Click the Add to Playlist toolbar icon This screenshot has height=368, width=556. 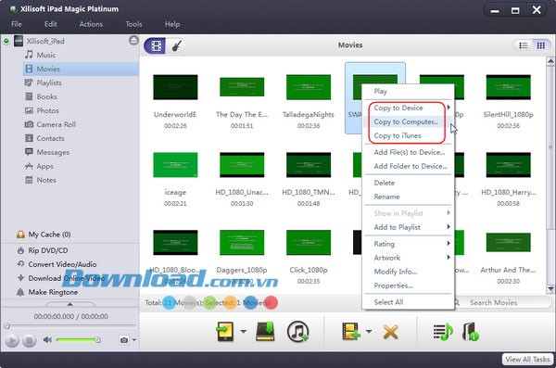point(443,332)
